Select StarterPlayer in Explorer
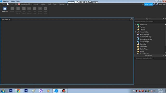The width and height of the screenshot is (166, 93). 144,49
